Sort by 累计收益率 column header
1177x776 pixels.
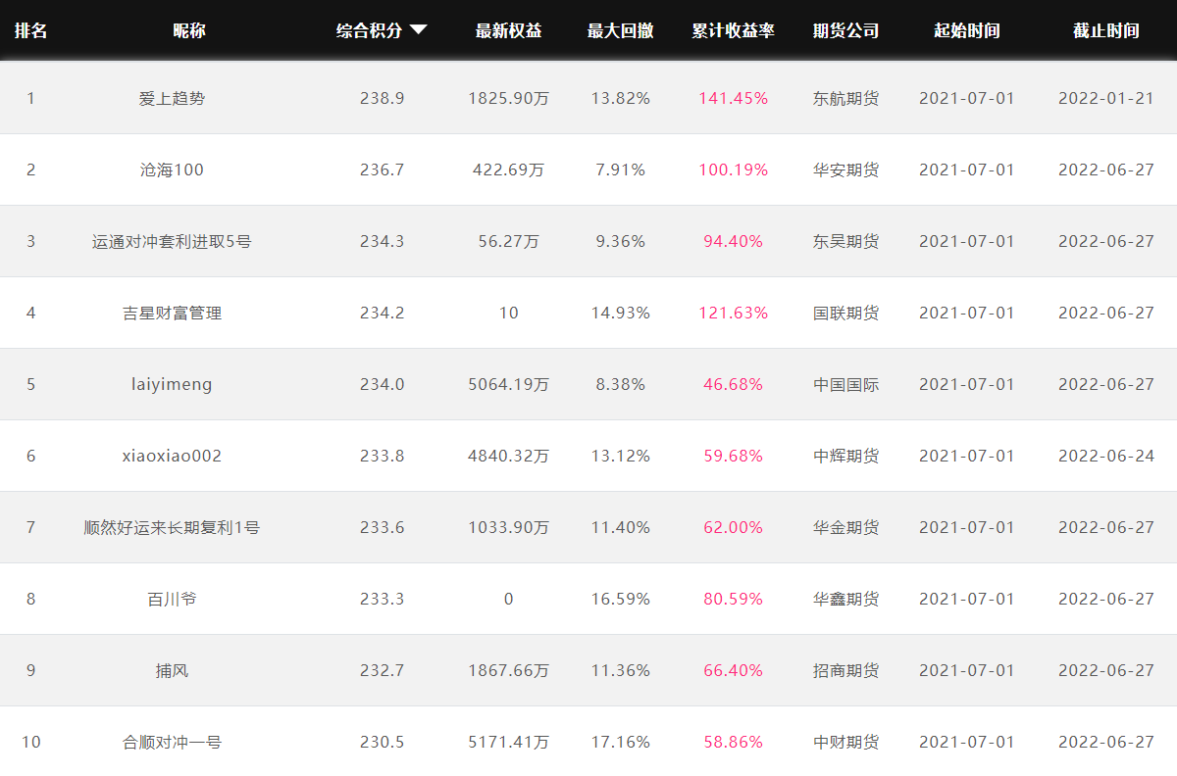(733, 30)
